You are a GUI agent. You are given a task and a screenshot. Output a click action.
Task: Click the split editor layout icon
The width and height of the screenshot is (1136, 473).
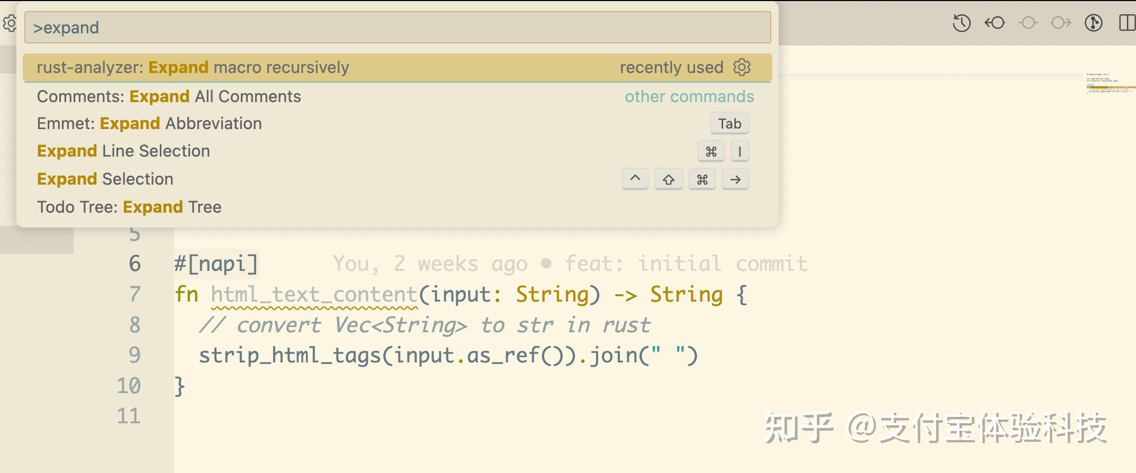point(1128,23)
